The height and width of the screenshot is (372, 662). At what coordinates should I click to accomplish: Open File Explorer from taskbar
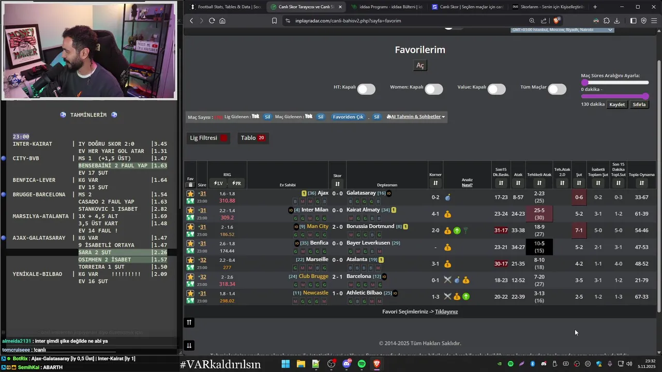pos(300,364)
